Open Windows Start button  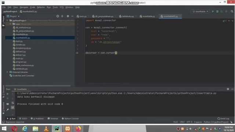coord(4,129)
